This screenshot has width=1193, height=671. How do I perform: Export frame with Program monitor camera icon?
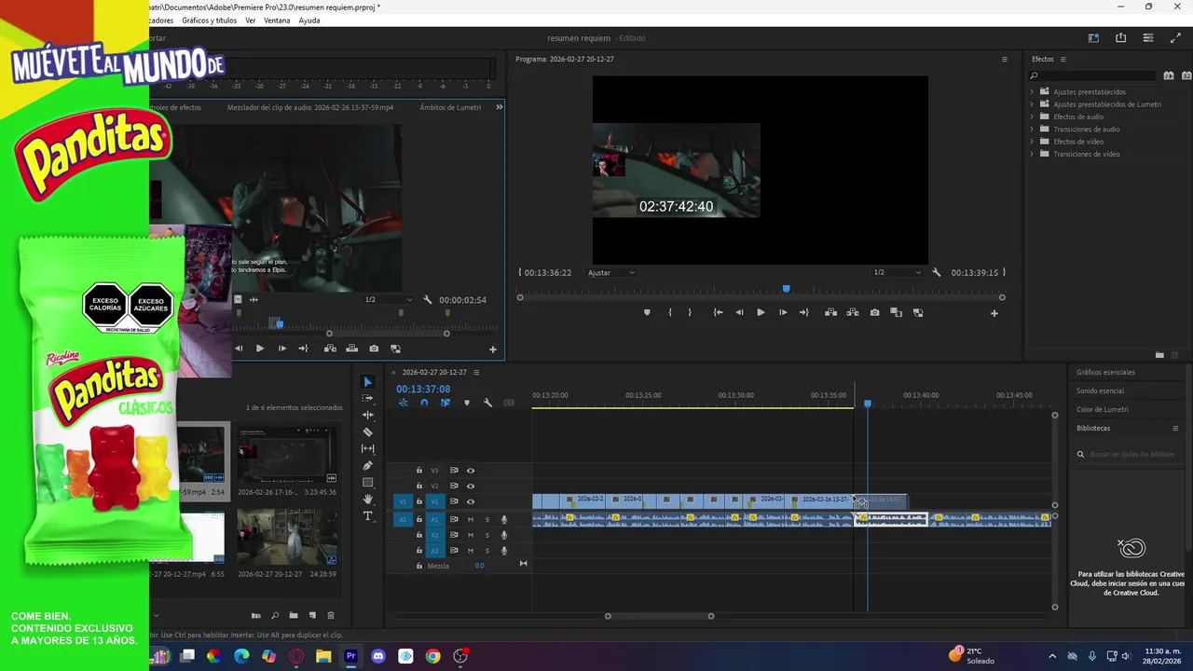(x=874, y=313)
